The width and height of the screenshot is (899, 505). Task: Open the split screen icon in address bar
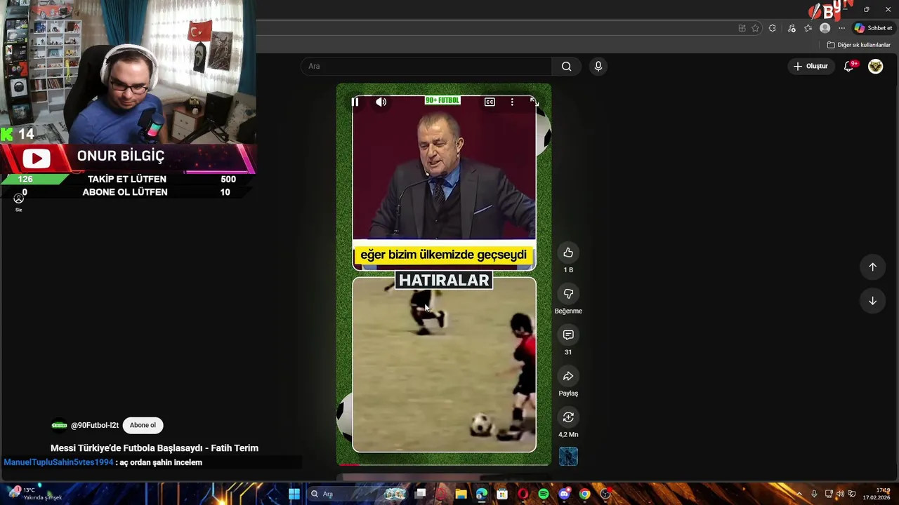coord(742,28)
